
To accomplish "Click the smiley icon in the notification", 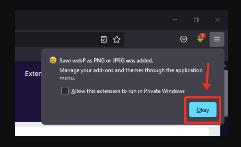I will click(x=53, y=60).
